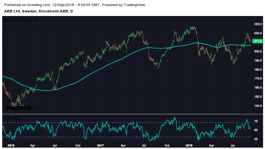265x149 pixels.
Task: Click the Published on Investing.com header text
Action: (75, 5)
